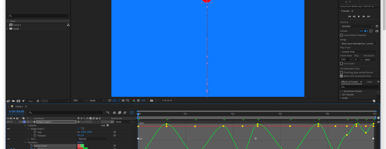Open Add shape contents menu arrow
This screenshot has height=149, width=386.
108,125
